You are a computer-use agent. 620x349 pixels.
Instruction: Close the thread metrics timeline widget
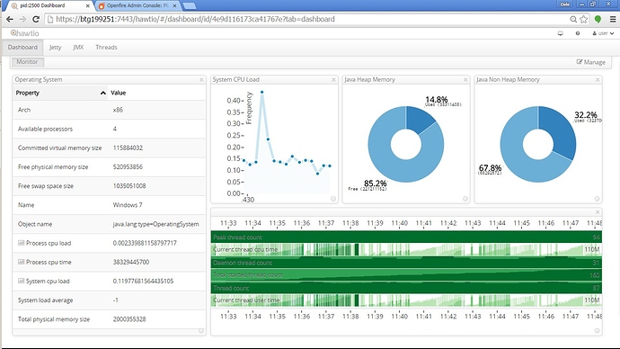click(x=598, y=212)
